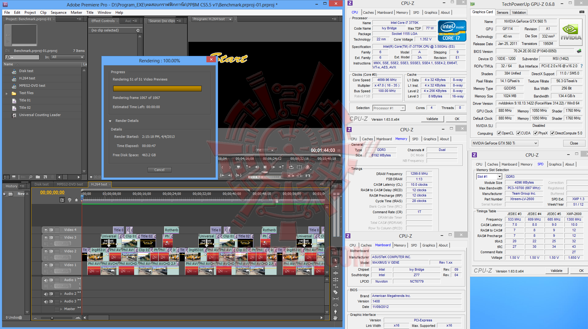The height and width of the screenshot is (329, 588).
Task: Click Play In to Out button
Action: [x=239, y=175]
